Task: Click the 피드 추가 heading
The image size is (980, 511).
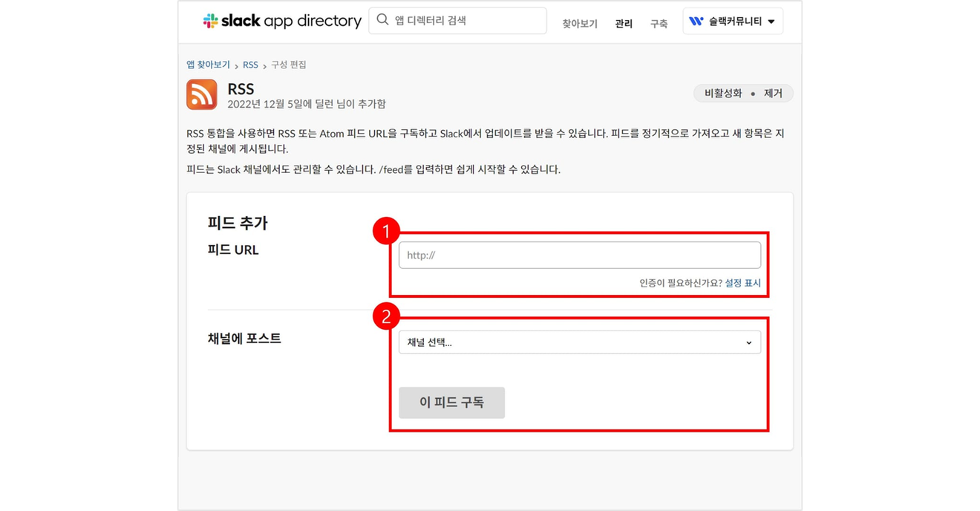Action: pos(238,223)
